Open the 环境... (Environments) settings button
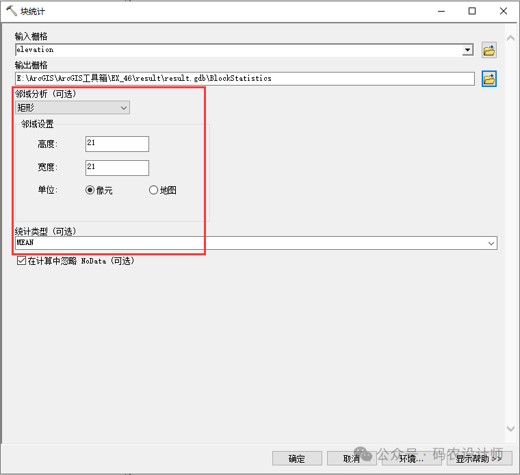 click(411, 459)
